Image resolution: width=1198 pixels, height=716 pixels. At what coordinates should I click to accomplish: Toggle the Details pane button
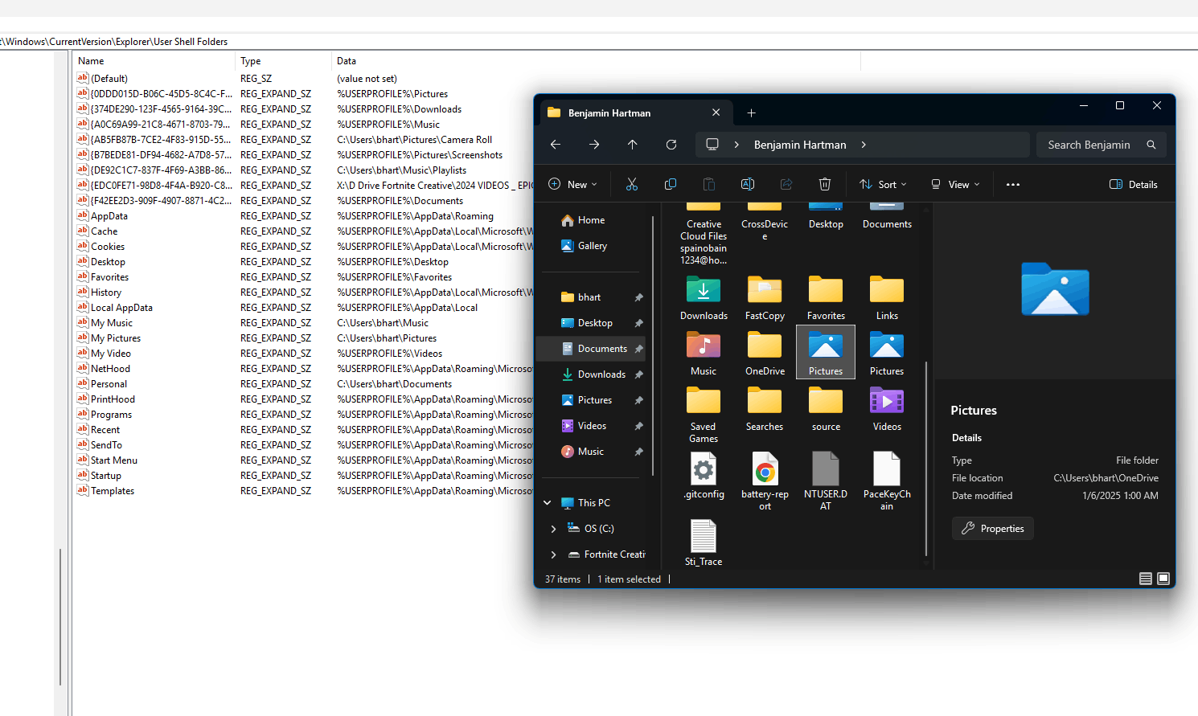1134,184
